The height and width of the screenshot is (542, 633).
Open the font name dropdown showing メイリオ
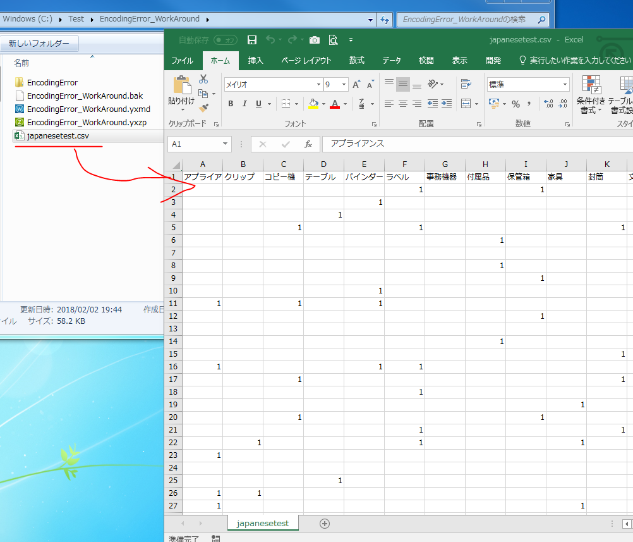click(x=318, y=85)
